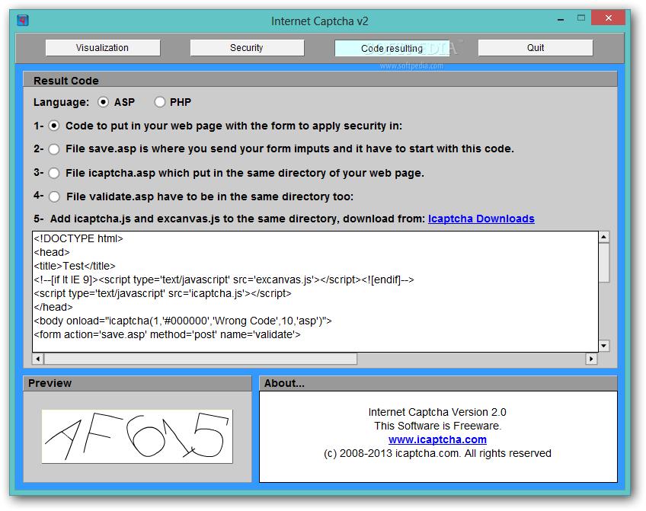Click the 'Internet Captcha Version 2.0' text

pos(437,412)
